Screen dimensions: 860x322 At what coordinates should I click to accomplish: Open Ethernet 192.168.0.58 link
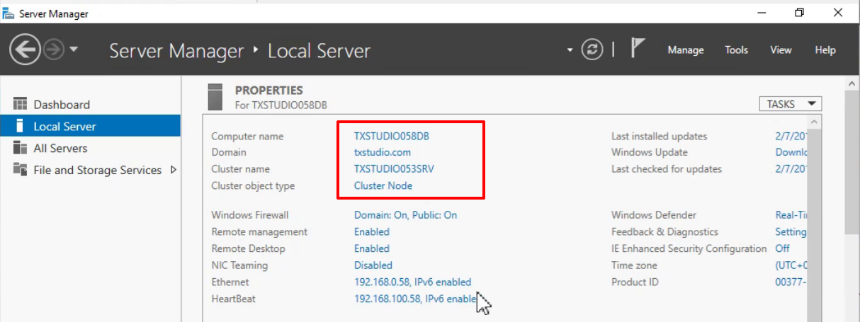click(x=412, y=282)
